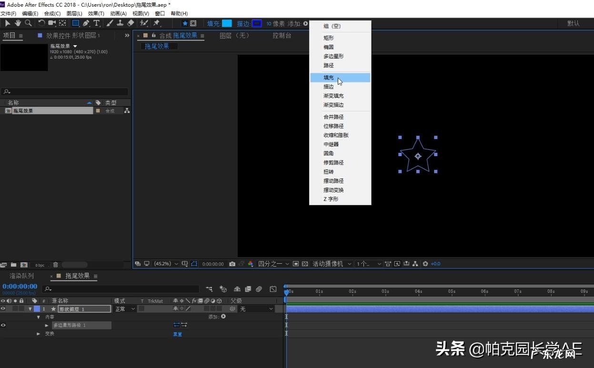The height and width of the screenshot is (368, 594).
Task: Toggle visibility of 多边星形路径 1
Action: [4, 325]
